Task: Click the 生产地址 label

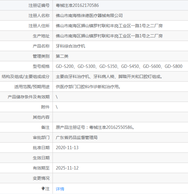Action: 41,36
